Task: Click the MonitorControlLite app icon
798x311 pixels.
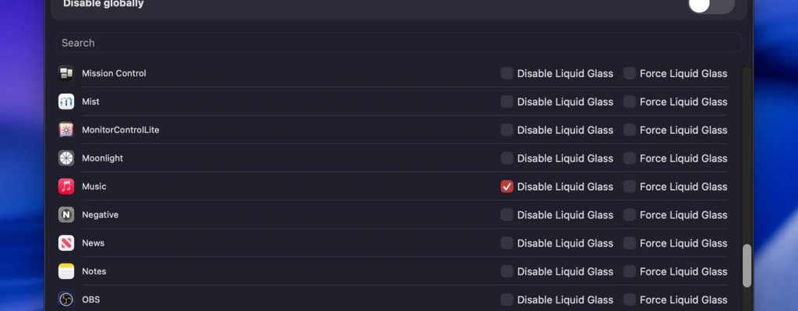Action: pyautogui.click(x=66, y=130)
